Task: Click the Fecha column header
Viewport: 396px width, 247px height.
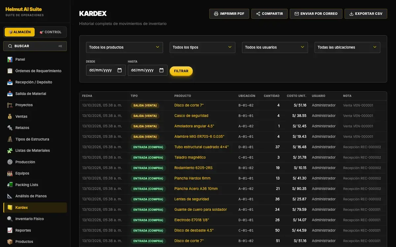Action: pyautogui.click(x=87, y=96)
